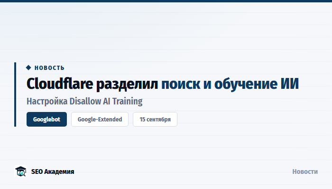
Task: Click the subtitle Настройка Disallow AI Training
Action: click(x=84, y=101)
